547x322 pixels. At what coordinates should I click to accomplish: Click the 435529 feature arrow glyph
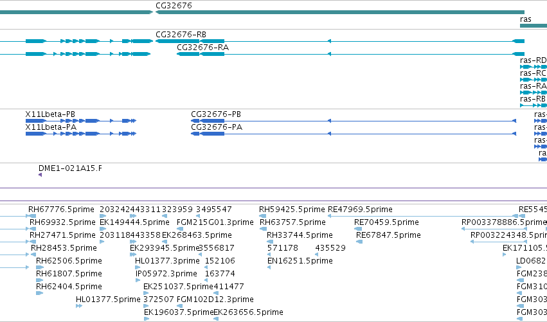(316, 255)
